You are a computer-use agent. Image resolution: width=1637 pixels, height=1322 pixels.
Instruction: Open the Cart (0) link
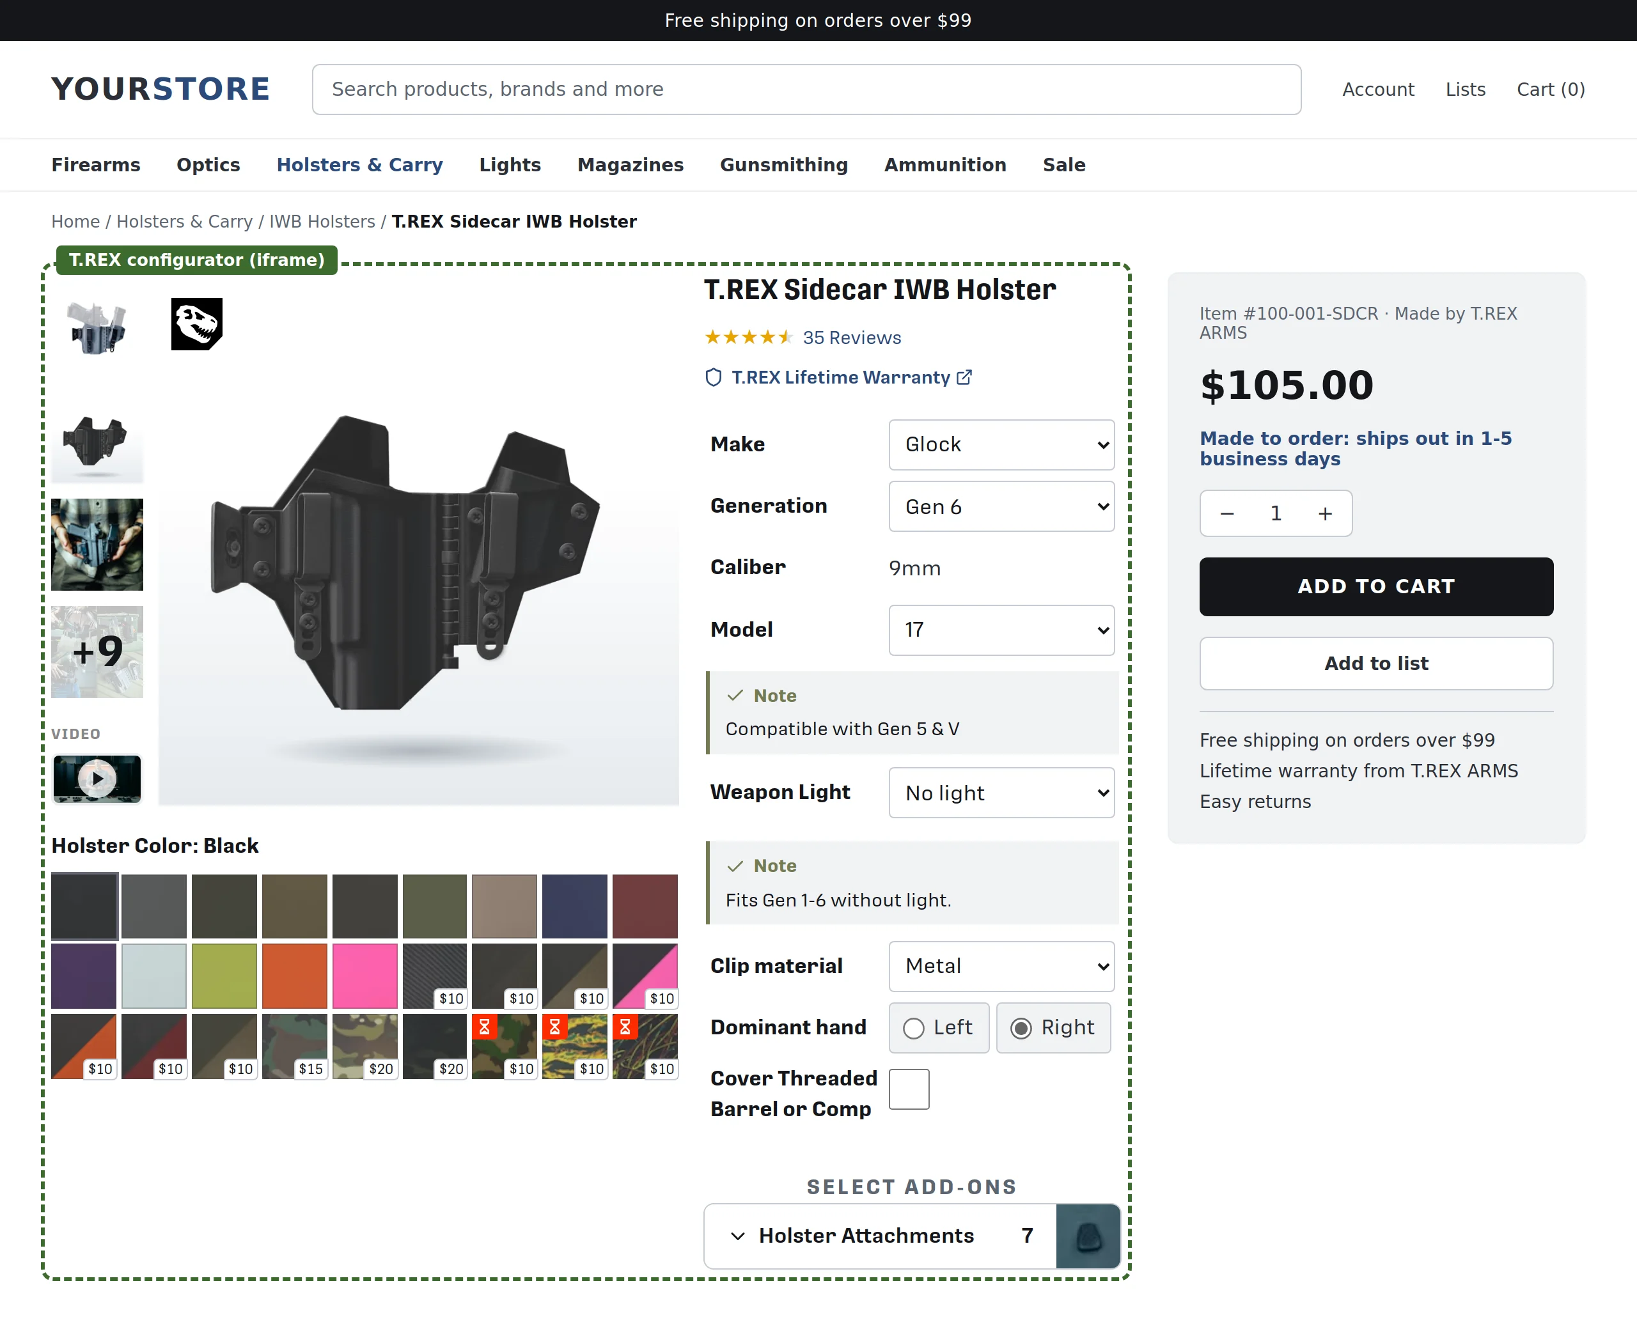coord(1550,89)
